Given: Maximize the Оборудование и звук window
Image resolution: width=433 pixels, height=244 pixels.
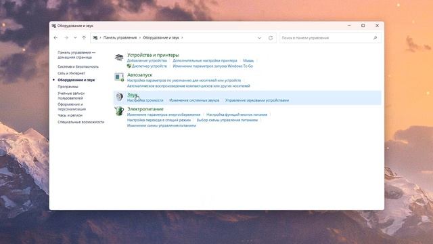Looking at the screenshot, I should tap(363, 26).
